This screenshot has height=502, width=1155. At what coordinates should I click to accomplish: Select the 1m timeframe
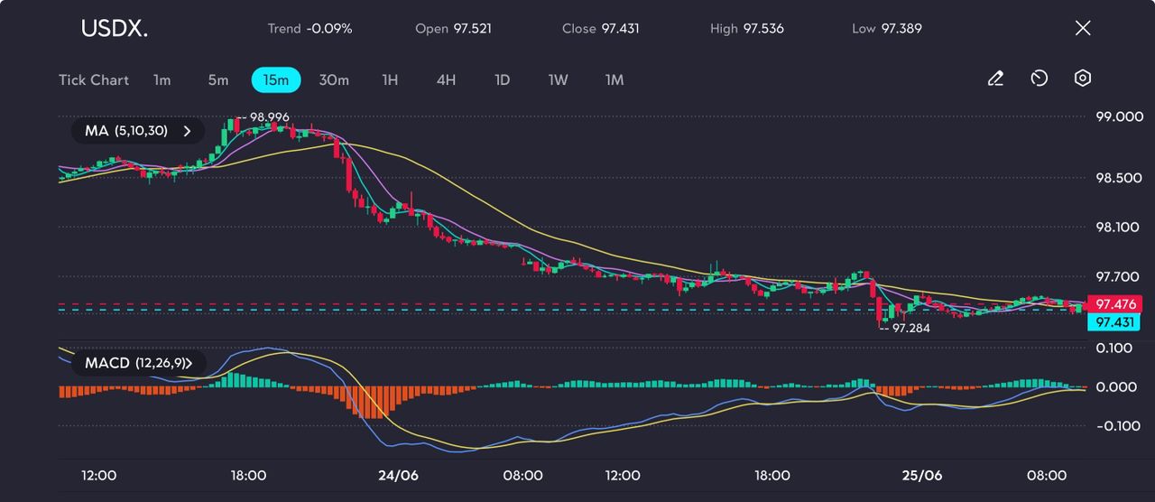(x=162, y=79)
